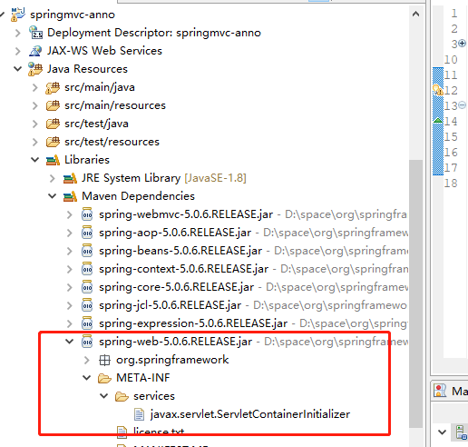Image resolution: width=468 pixels, height=447 pixels.
Task: Click the explorer vertical scrollbar thumb
Action: tap(415, 293)
